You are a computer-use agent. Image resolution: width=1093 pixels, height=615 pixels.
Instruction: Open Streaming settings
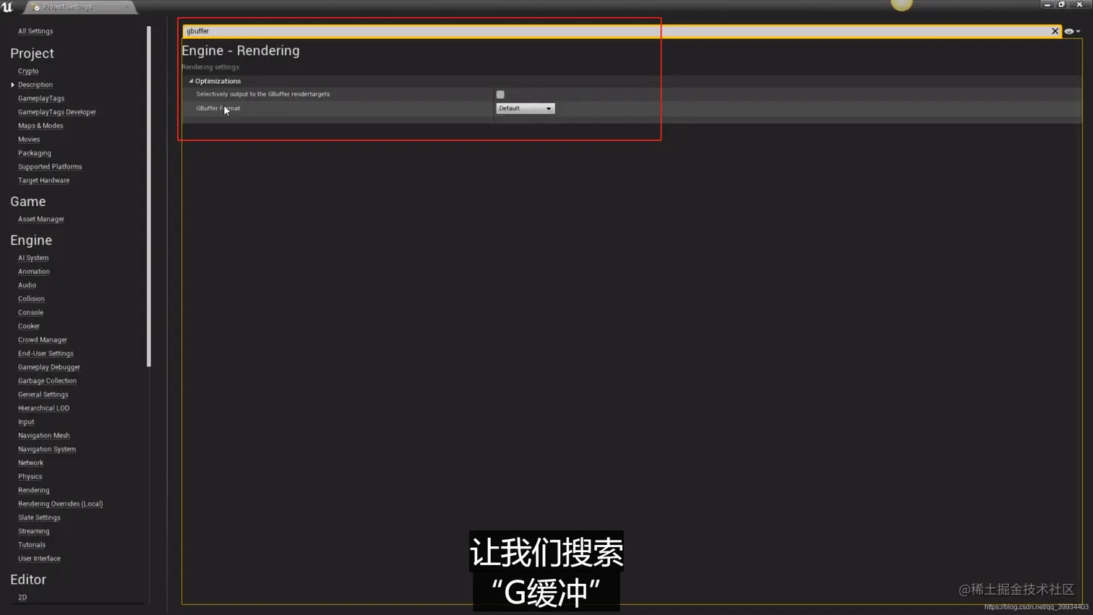(34, 533)
